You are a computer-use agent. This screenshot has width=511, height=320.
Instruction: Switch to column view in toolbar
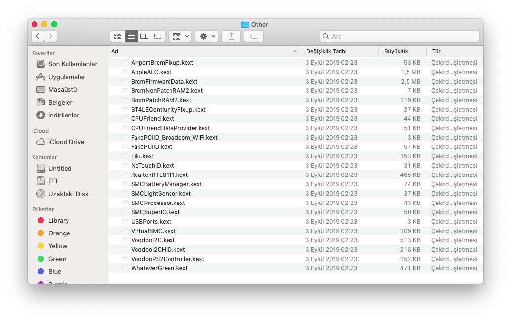point(144,36)
